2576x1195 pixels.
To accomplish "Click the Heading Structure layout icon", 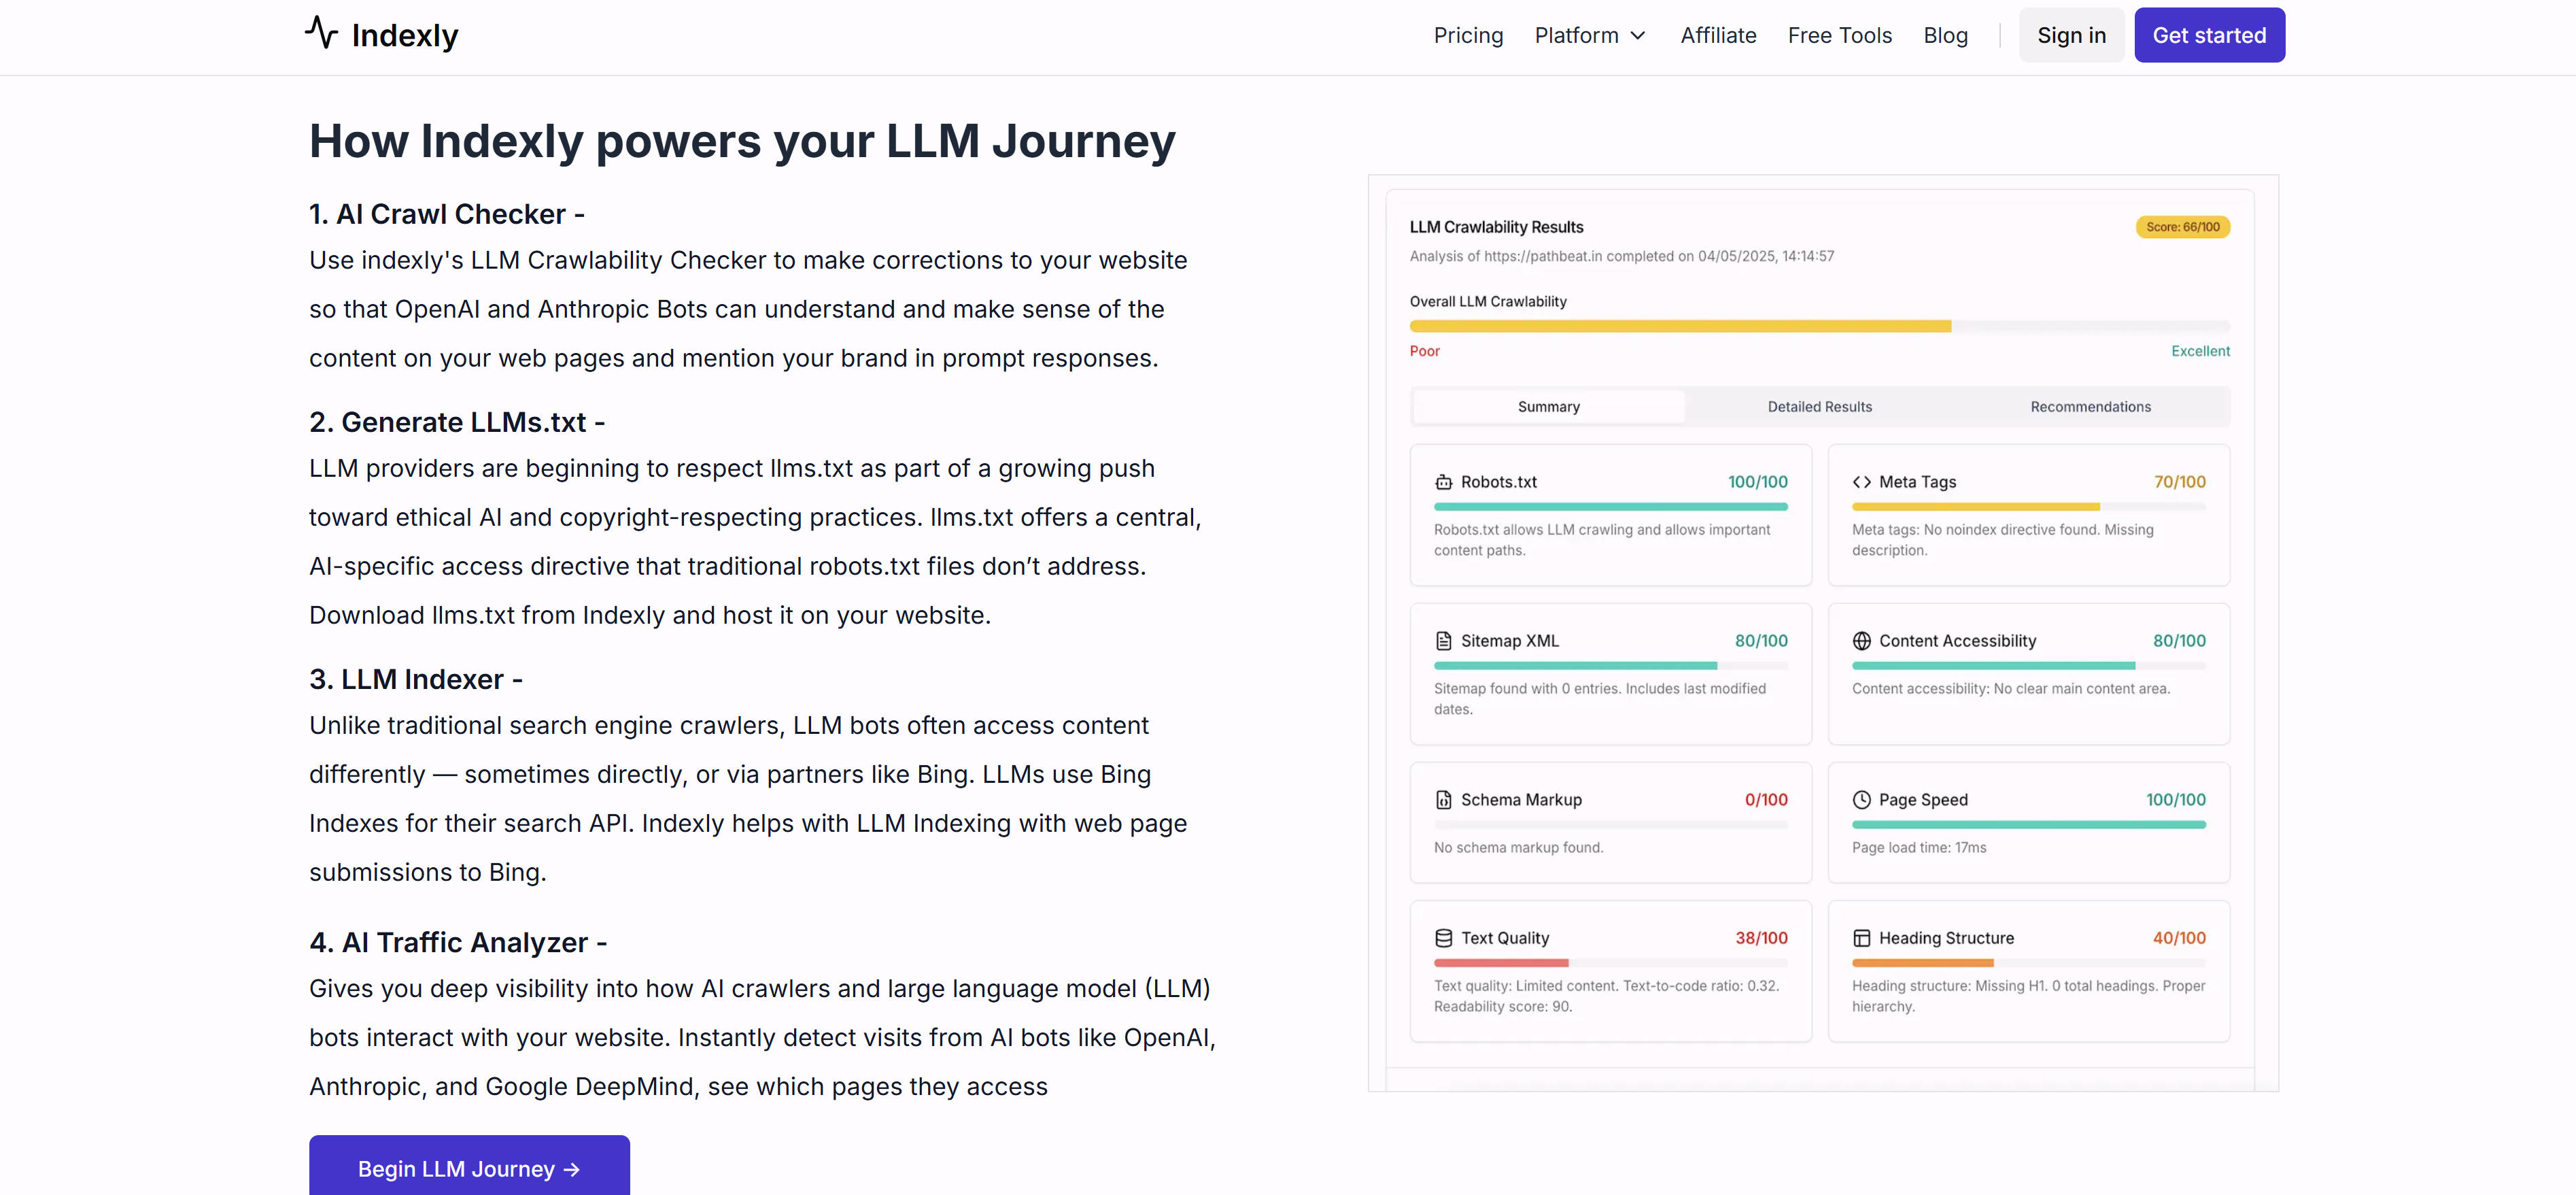I will coord(1861,938).
